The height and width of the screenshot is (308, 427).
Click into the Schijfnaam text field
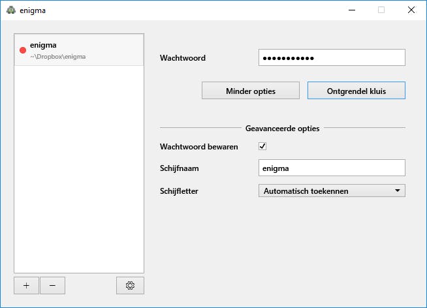click(x=332, y=168)
